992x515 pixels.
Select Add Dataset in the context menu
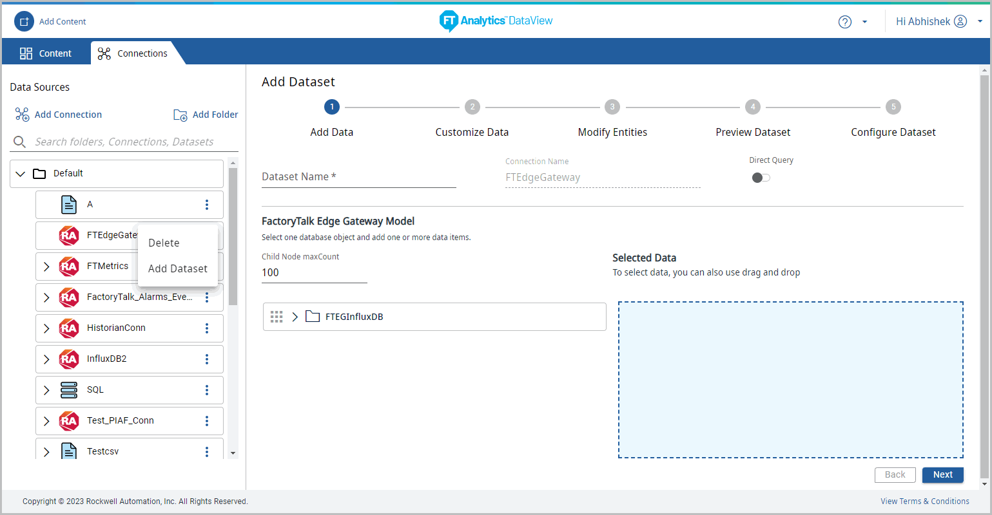(x=178, y=268)
